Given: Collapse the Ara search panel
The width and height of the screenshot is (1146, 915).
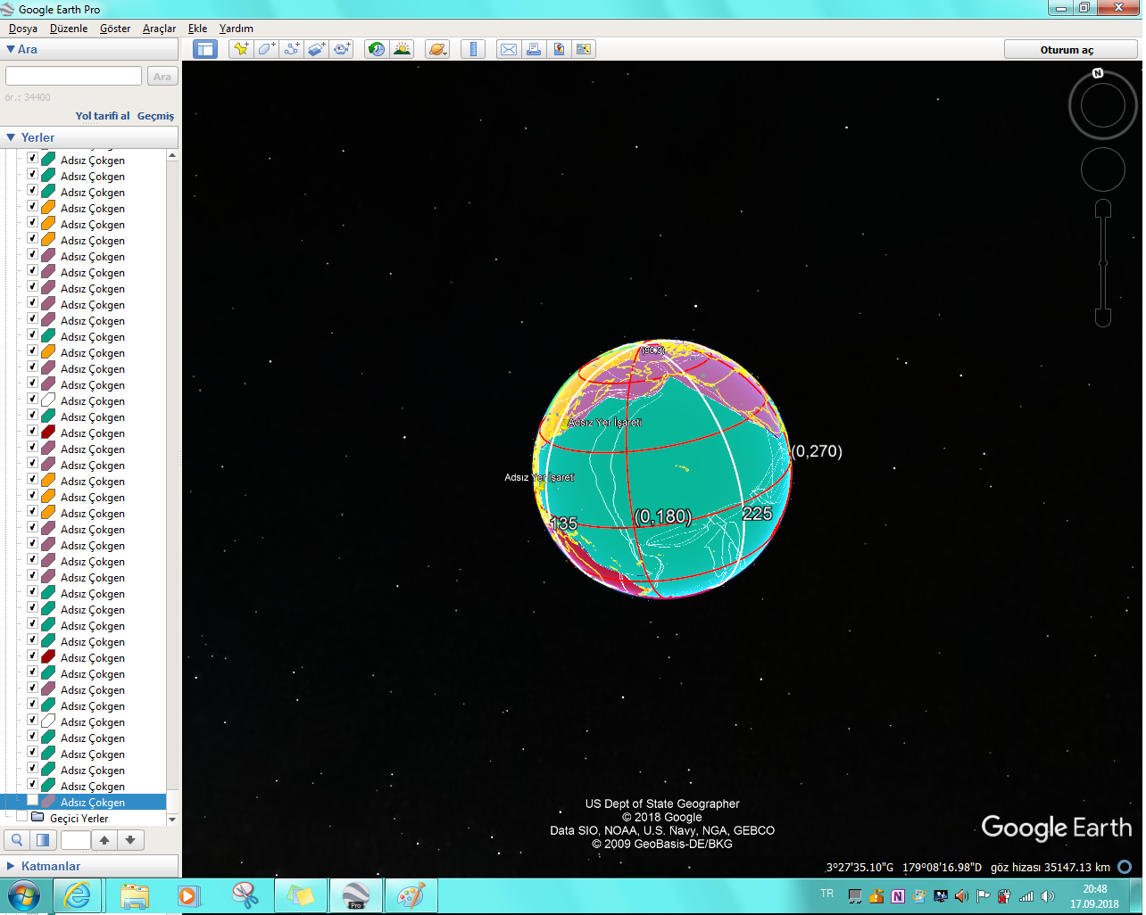Looking at the screenshot, I should point(11,49).
